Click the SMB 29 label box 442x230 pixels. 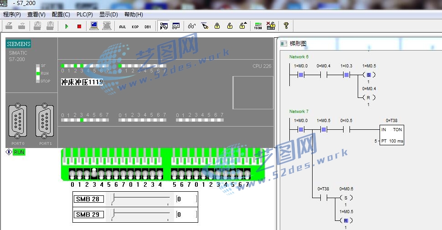89,215
